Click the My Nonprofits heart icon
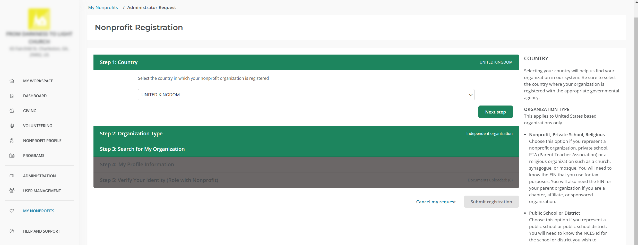The width and height of the screenshot is (638, 245). click(x=12, y=211)
